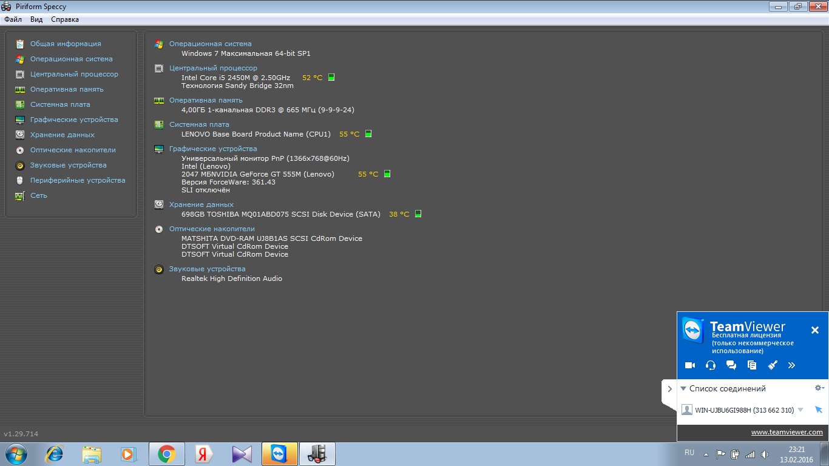Click the Центральный процессор heading in the summary
The height and width of the screenshot is (466, 829).
point(213,68)
